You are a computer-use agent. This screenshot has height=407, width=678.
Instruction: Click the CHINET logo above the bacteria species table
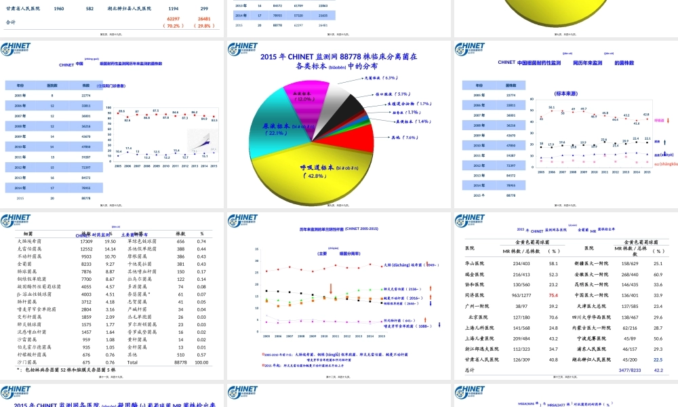point(16,221)
